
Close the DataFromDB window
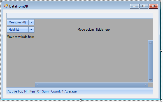(153, 6)
